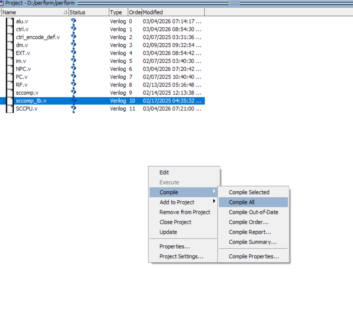Click the status icon for NPC.v

click(73, 69)
